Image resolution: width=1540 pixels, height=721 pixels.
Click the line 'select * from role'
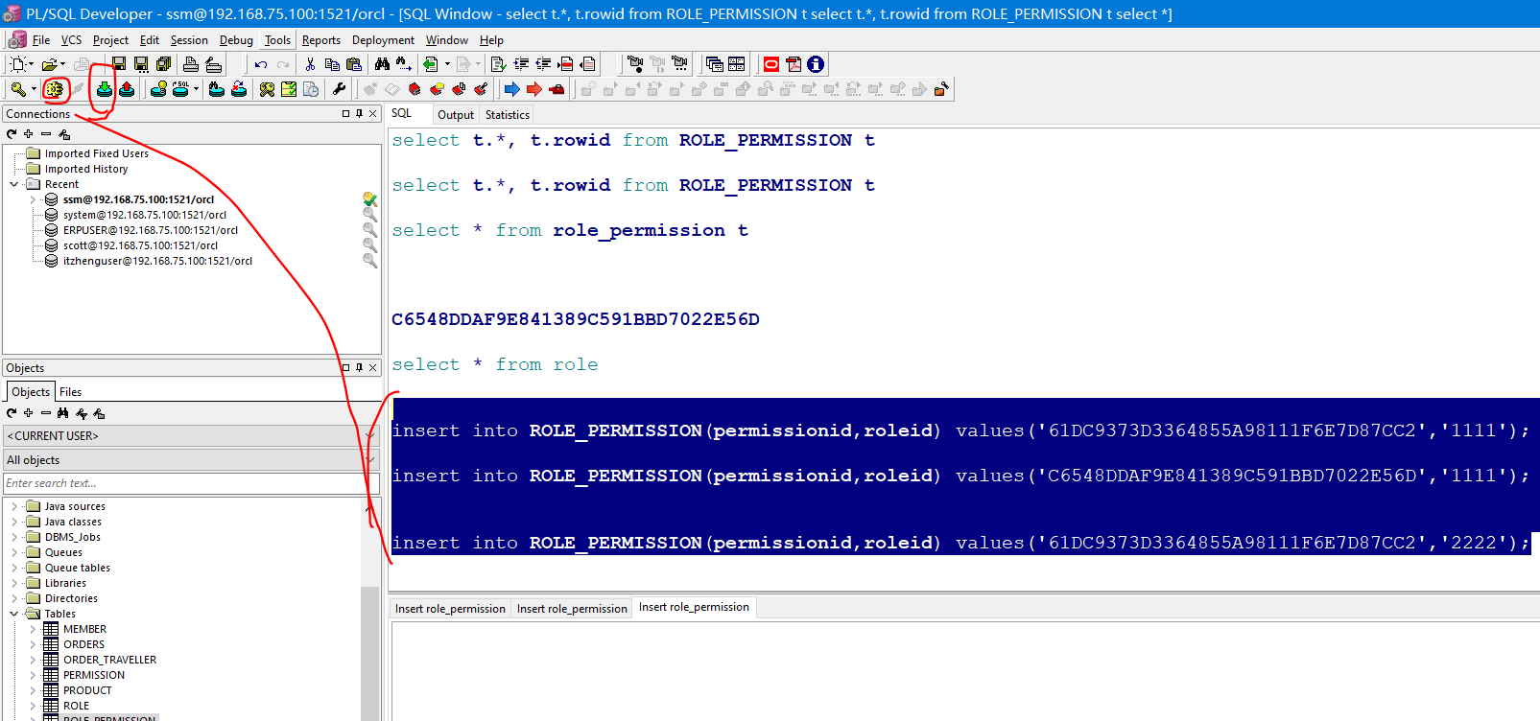coord(494,364)
